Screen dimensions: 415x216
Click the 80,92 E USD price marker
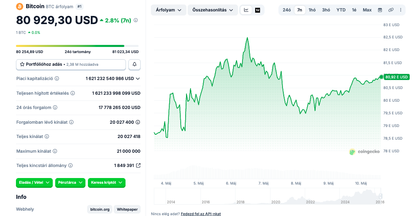point(396,77)
